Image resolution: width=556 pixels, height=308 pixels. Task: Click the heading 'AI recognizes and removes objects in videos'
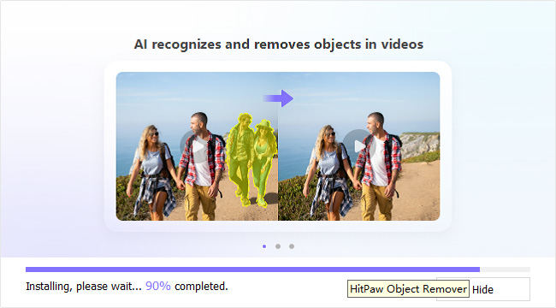pyautogui.click(x=279, y=44)
